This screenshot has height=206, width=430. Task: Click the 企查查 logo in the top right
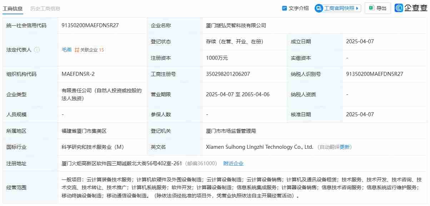(x=411, y=8)
